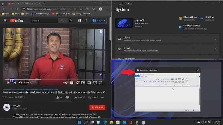Screen dimensions: 223x125
Task: Switch to miniplayer mode
Action: (83, 82)
